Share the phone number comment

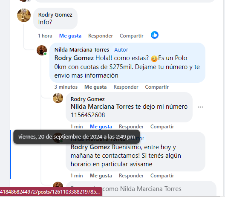click(x=162, y=127)
